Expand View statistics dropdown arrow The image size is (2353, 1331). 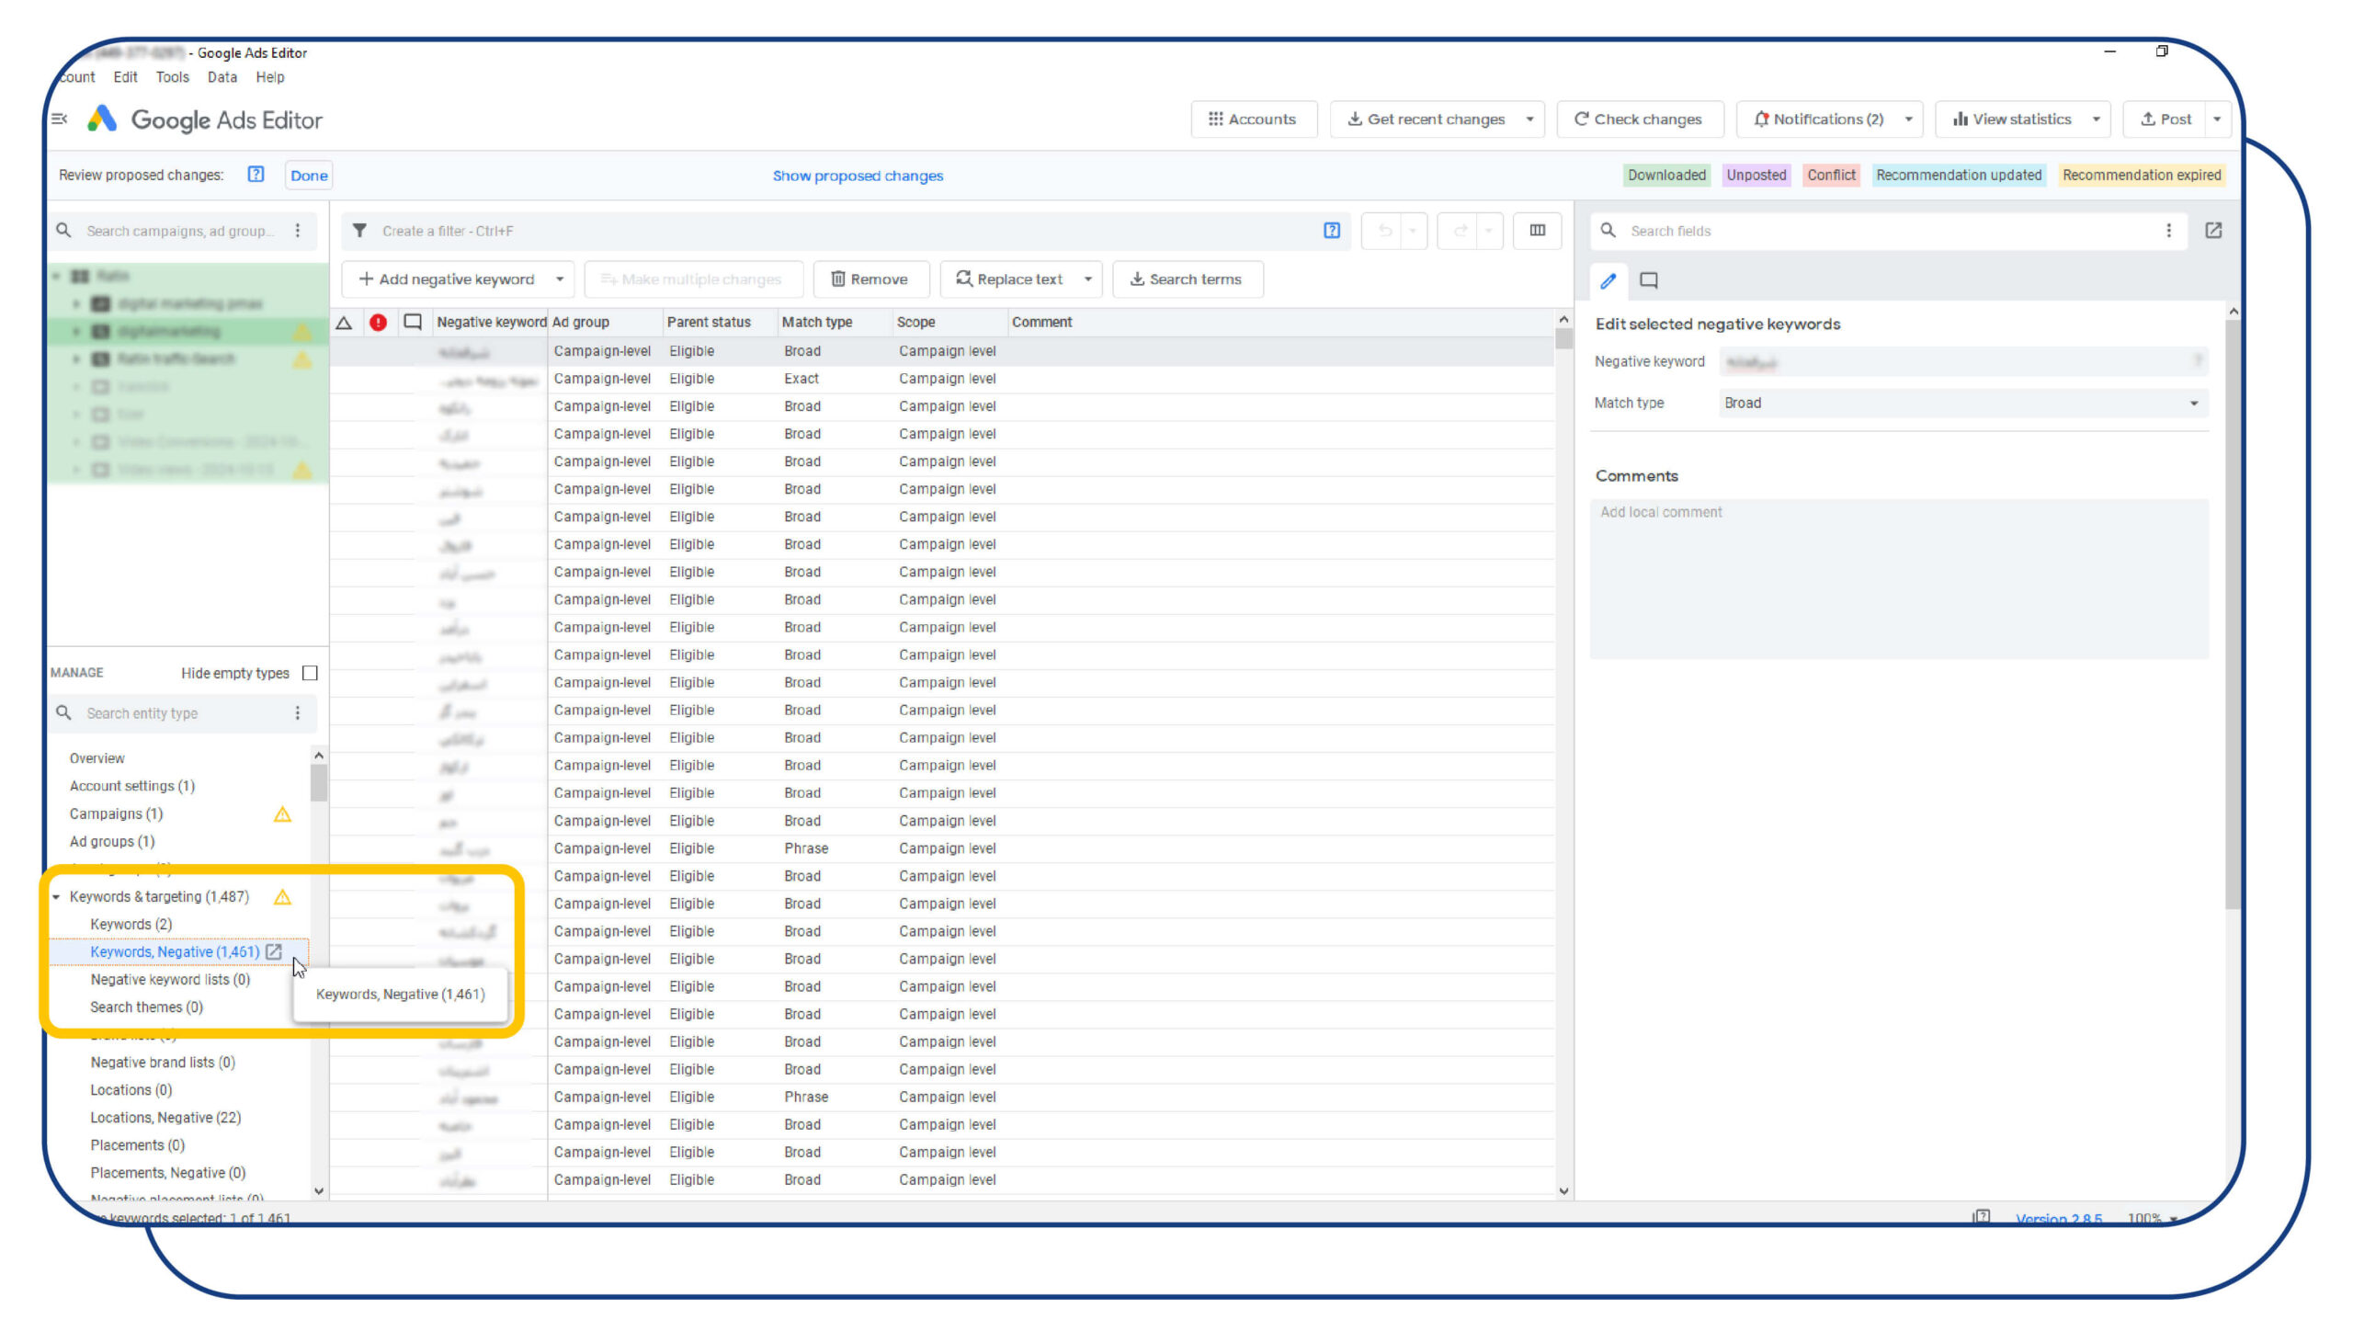point(2097,119)
